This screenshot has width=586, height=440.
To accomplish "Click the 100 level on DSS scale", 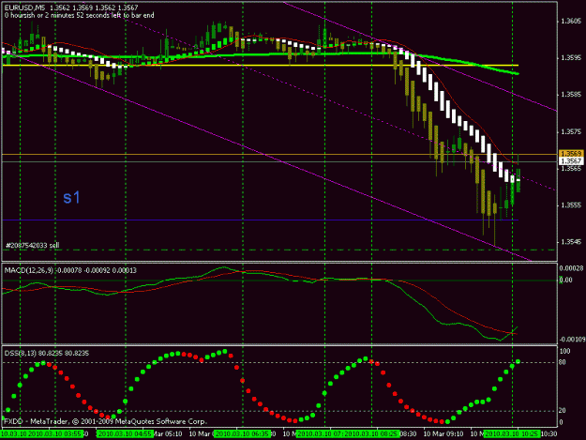I will click(564, 351).
